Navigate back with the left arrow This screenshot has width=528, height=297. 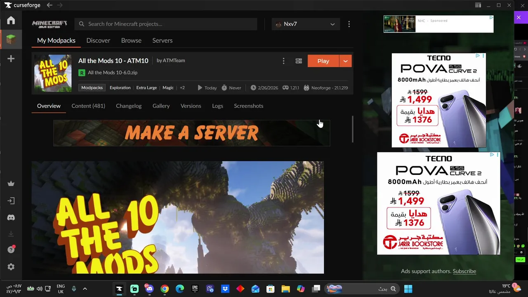pyautogui.click(x=49, y=5)
